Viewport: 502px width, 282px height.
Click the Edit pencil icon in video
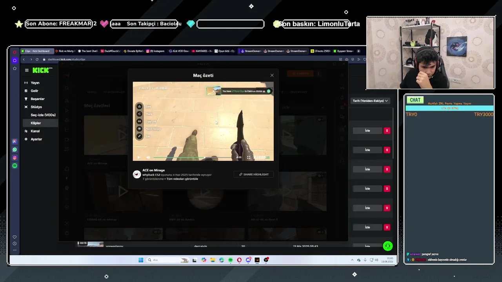(x=139, y=136)
